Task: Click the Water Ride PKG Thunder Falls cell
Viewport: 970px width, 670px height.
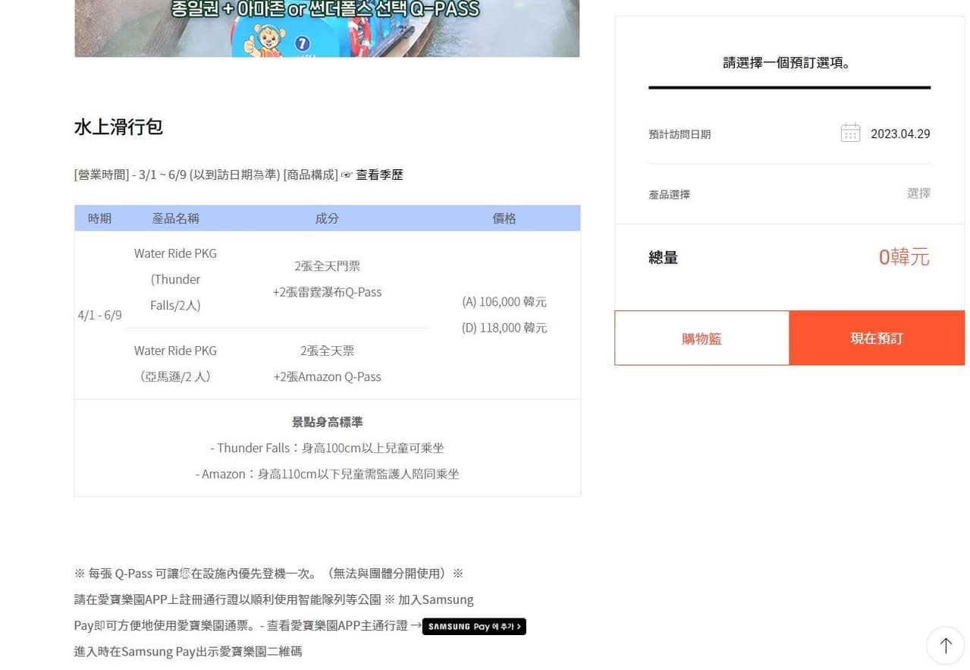Action: (x=175, y=279)
